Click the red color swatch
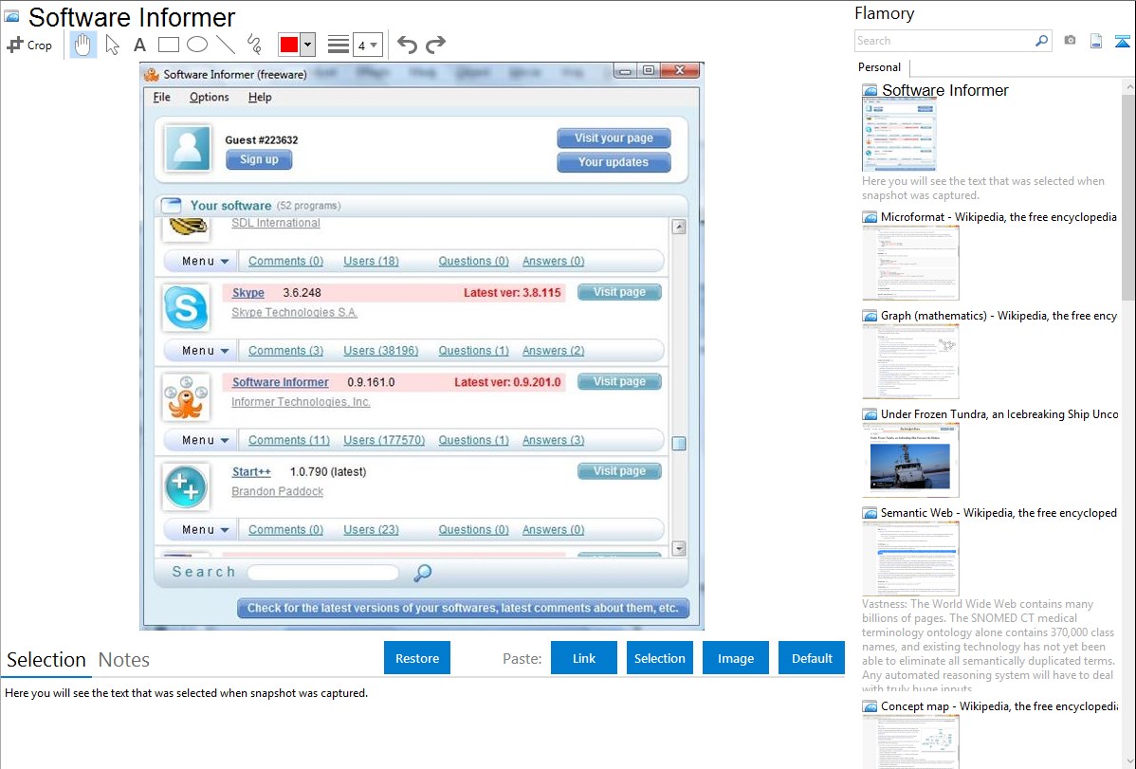 pyautogui.click(x=289, y=45)
